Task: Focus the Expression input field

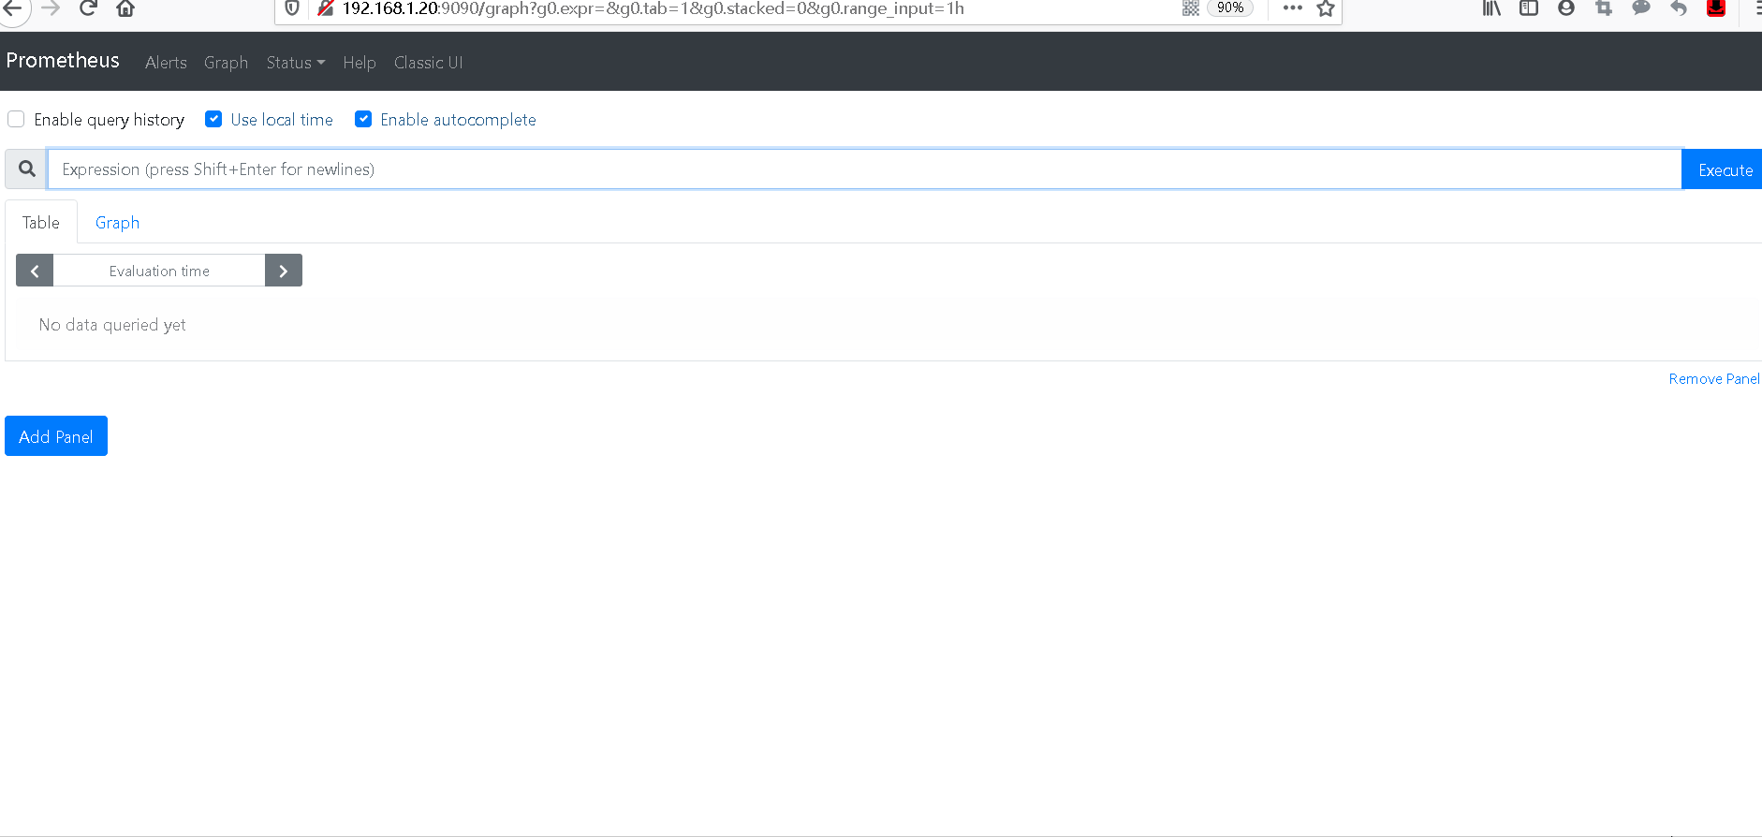Action: pos(864,169)
